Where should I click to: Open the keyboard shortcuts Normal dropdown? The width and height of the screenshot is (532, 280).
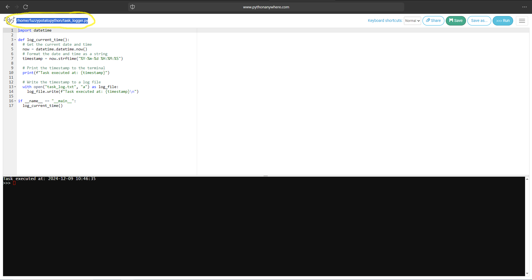412,20
